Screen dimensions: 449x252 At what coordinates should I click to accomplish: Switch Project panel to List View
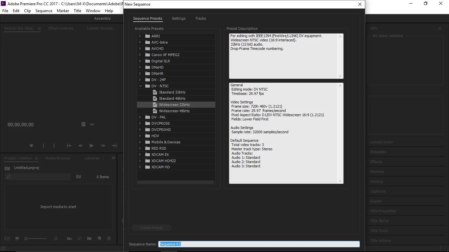coord(7,239)
